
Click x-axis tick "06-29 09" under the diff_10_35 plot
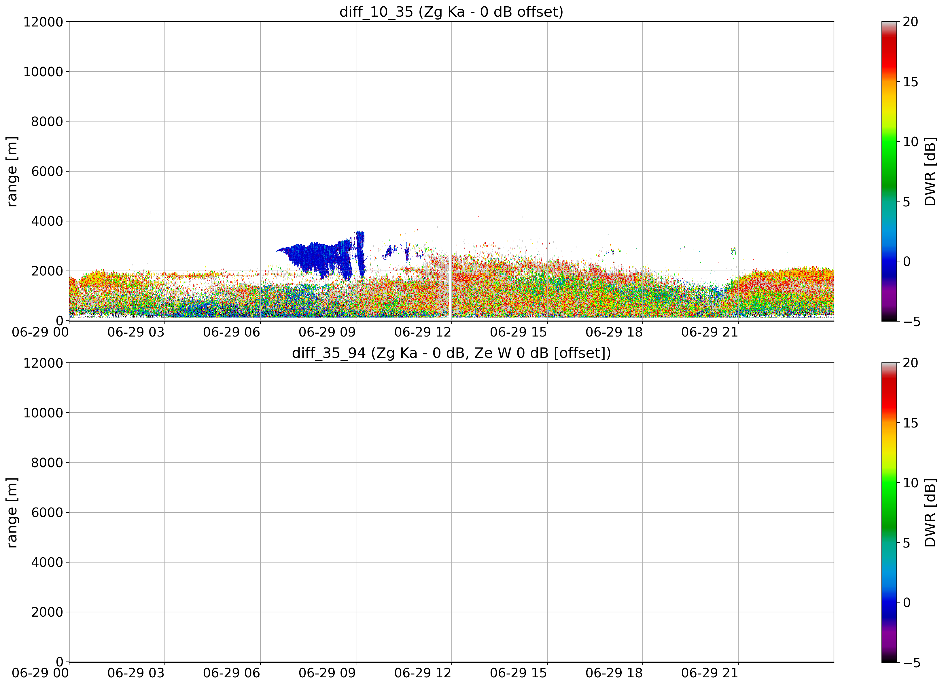coord(327,332)
